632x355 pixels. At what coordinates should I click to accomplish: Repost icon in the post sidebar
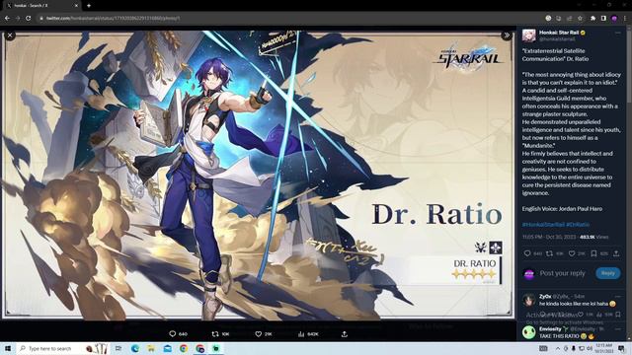pyautogui.click(x=549, y=253)
